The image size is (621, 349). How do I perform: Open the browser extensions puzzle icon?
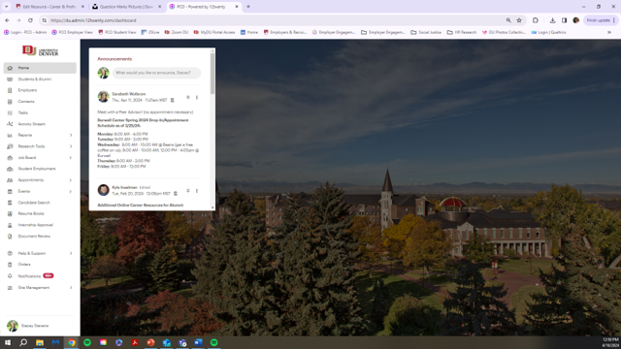click(x=536, y=20)
